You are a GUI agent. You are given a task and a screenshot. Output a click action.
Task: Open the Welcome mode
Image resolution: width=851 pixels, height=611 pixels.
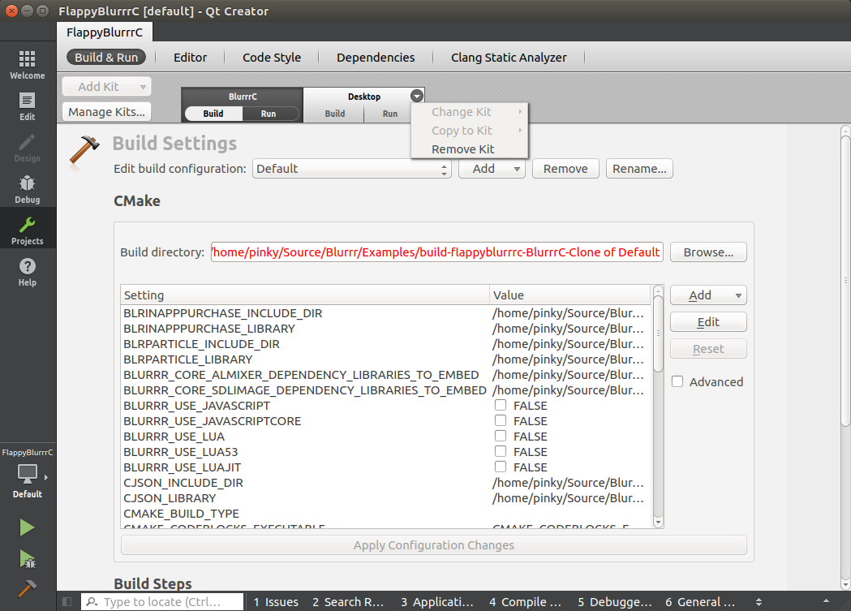pos(27,65)
